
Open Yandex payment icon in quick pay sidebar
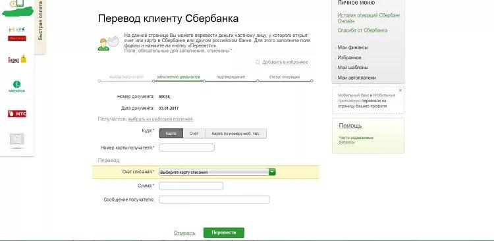point(17,59)
